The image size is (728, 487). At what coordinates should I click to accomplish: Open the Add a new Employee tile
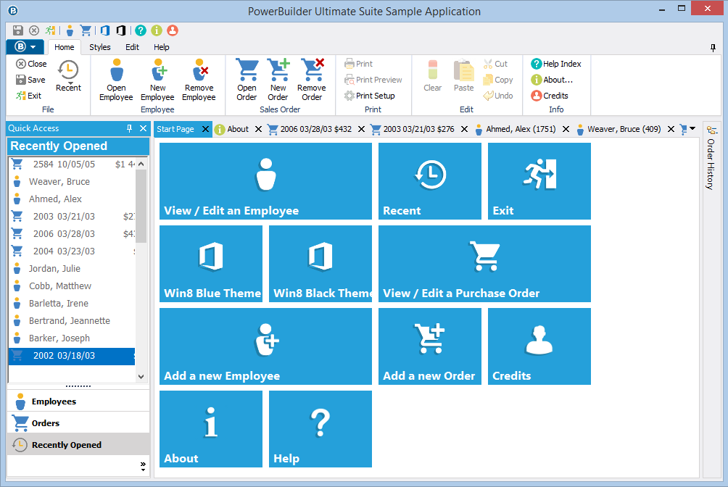tap(265, 346)
